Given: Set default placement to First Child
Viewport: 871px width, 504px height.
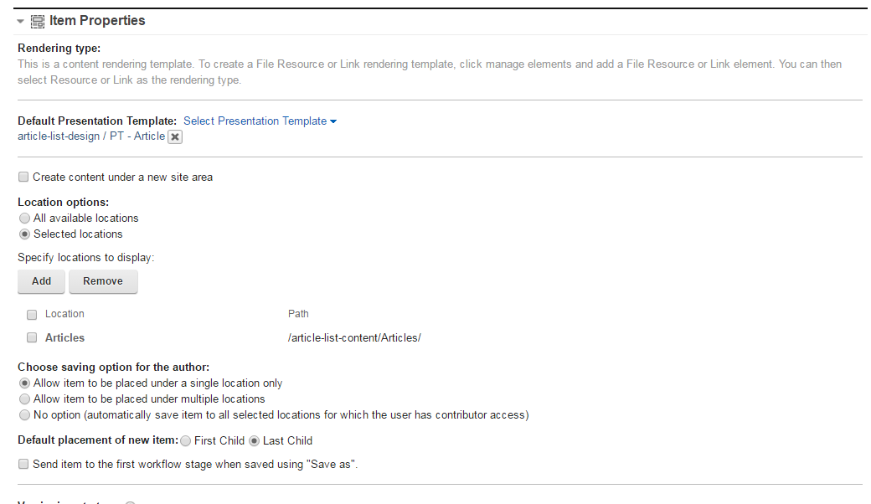Looking at the screenshot, I should click(186, 440).
